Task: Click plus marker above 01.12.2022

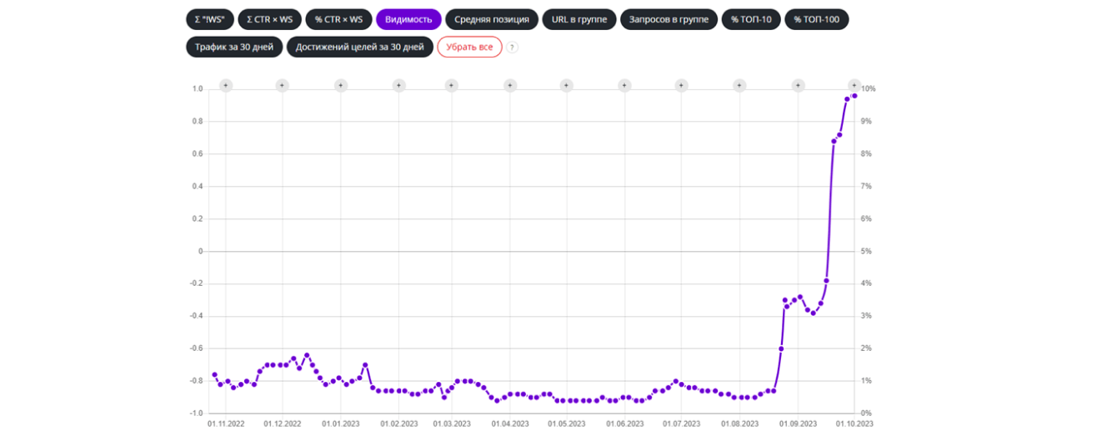Action: [x=282, y=85]
